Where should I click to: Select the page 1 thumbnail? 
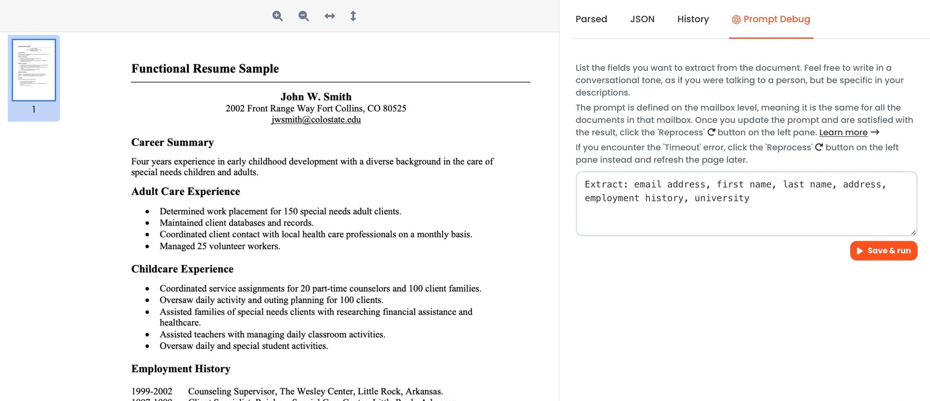coord(34,70)
